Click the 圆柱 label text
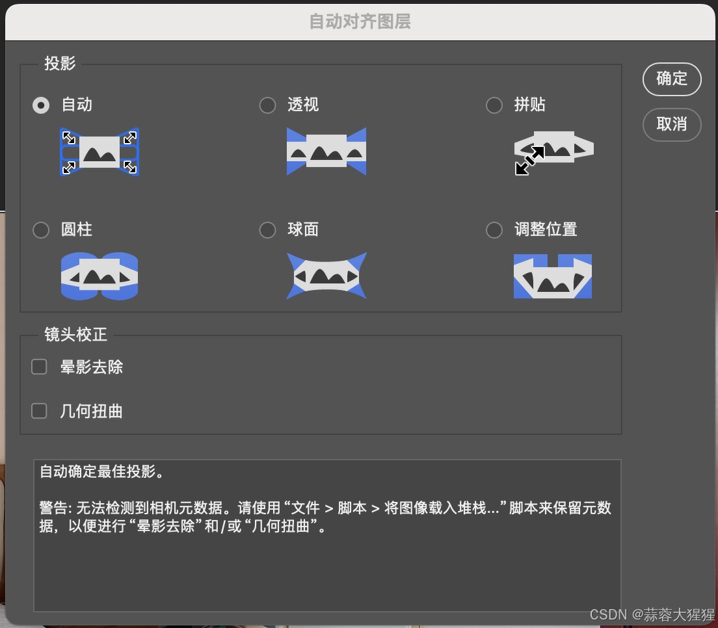The width and height of the screenshot is (718, 628). click(77, 229)
